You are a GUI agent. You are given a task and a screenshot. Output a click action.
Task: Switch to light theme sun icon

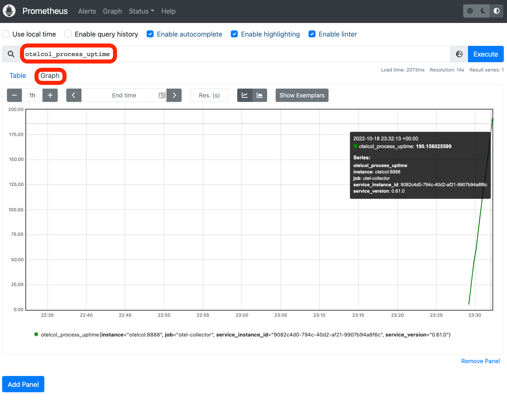[470, 11]
